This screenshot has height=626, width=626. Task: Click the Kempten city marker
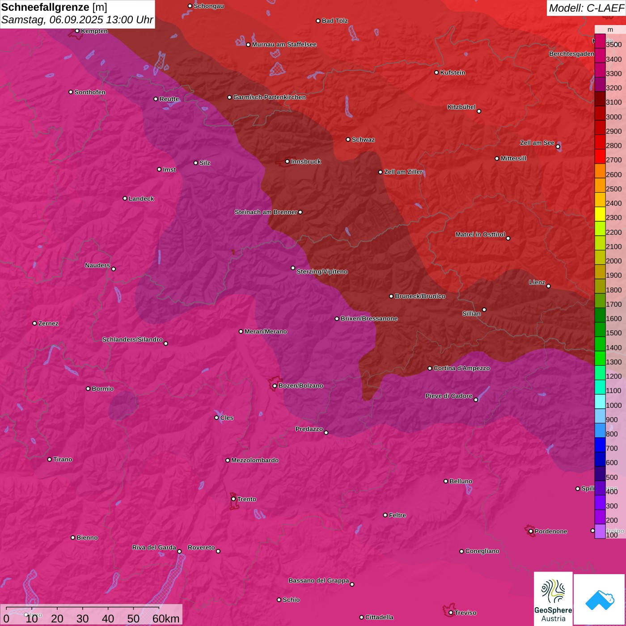click(x=77, y=31)
